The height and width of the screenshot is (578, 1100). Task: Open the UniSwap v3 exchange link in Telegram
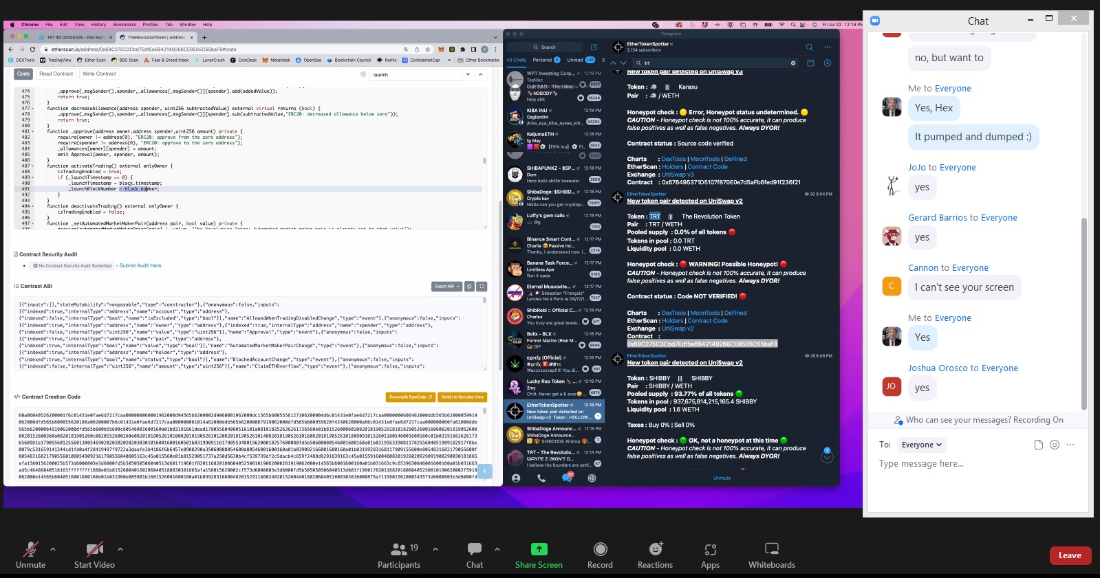tap(678, 175)
